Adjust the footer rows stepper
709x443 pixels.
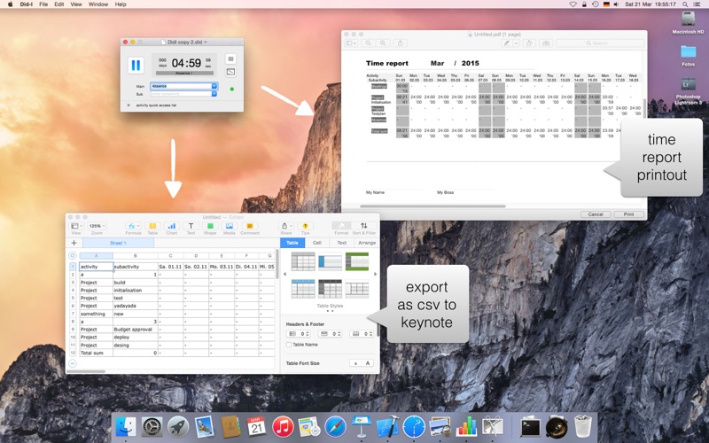371,334
